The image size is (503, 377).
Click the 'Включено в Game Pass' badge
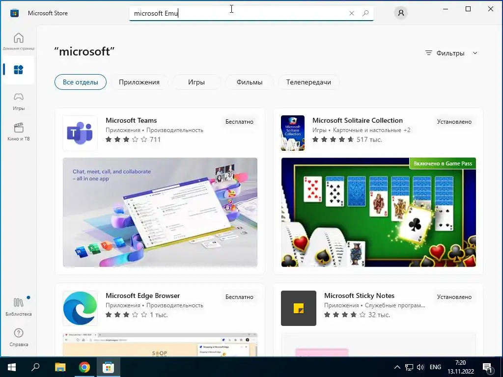[x=443, y=163]
